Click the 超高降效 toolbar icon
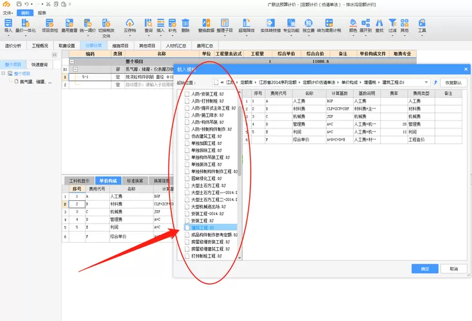 (247, 23)
